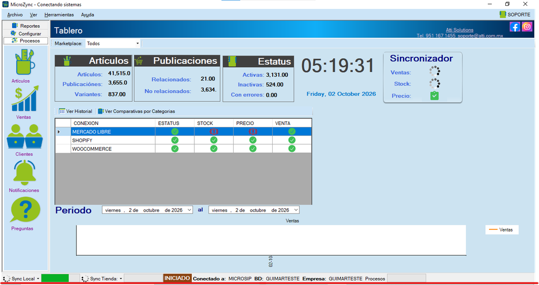
Task: Select the SHOPIFY connection cell
Action: (x=113, y=140)
